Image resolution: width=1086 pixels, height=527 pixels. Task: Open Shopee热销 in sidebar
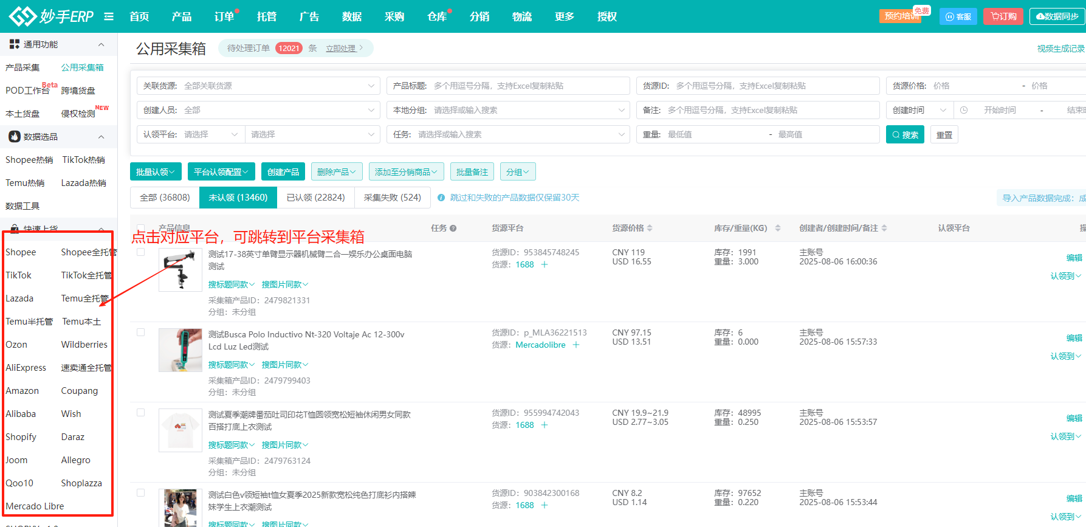tap(29, 160)
